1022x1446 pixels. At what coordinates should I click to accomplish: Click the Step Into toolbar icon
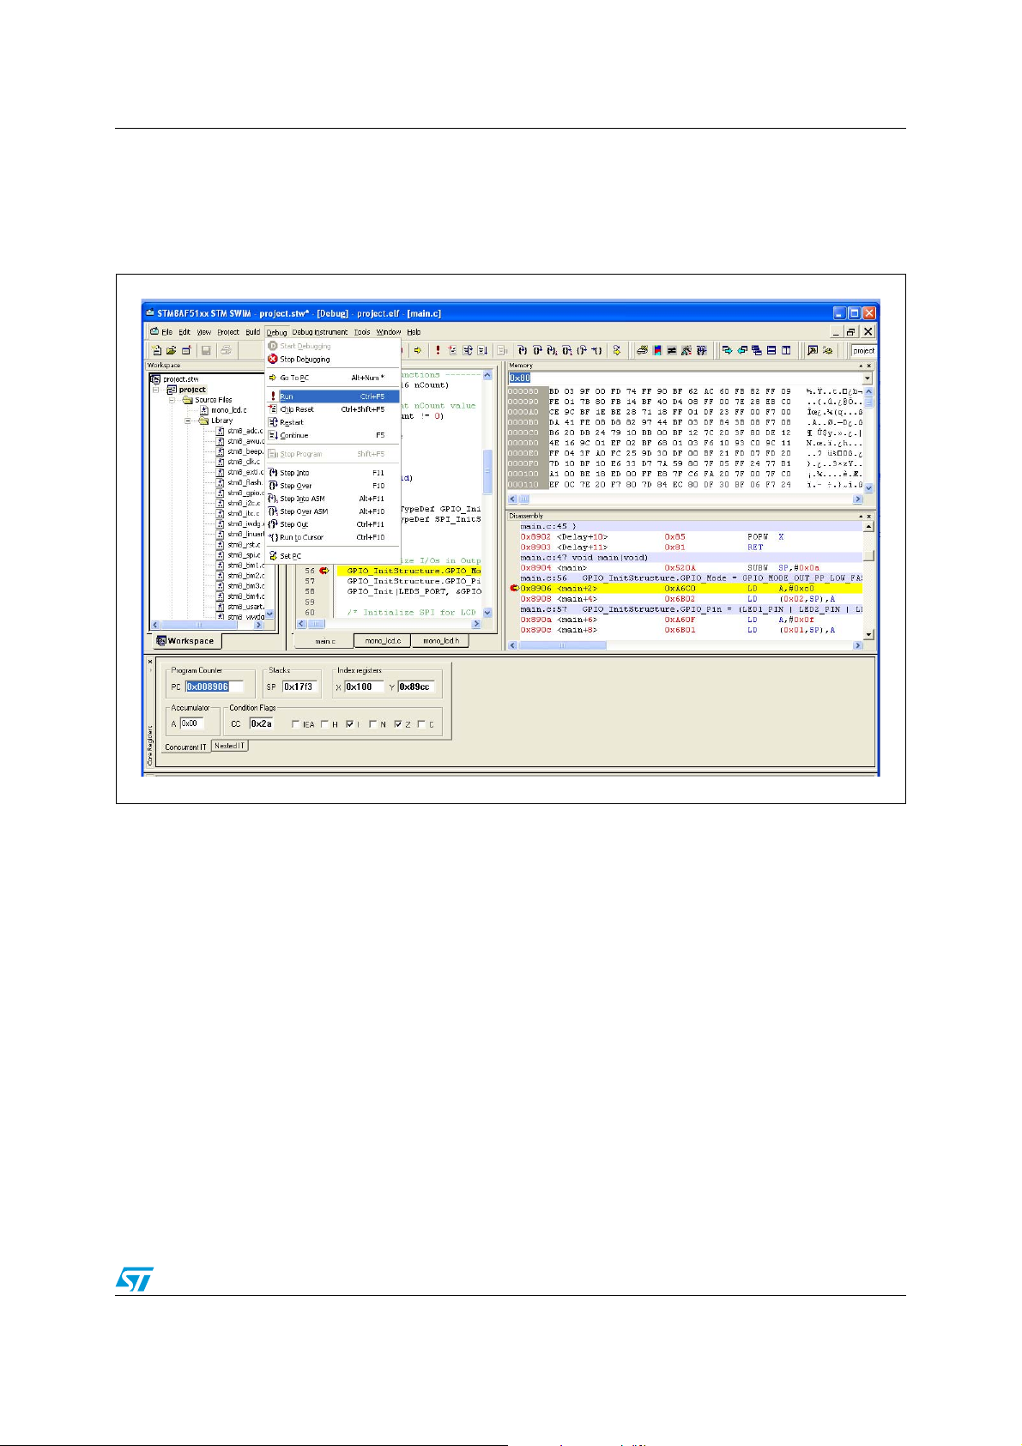pyautogui.click(x=522, y=350)
